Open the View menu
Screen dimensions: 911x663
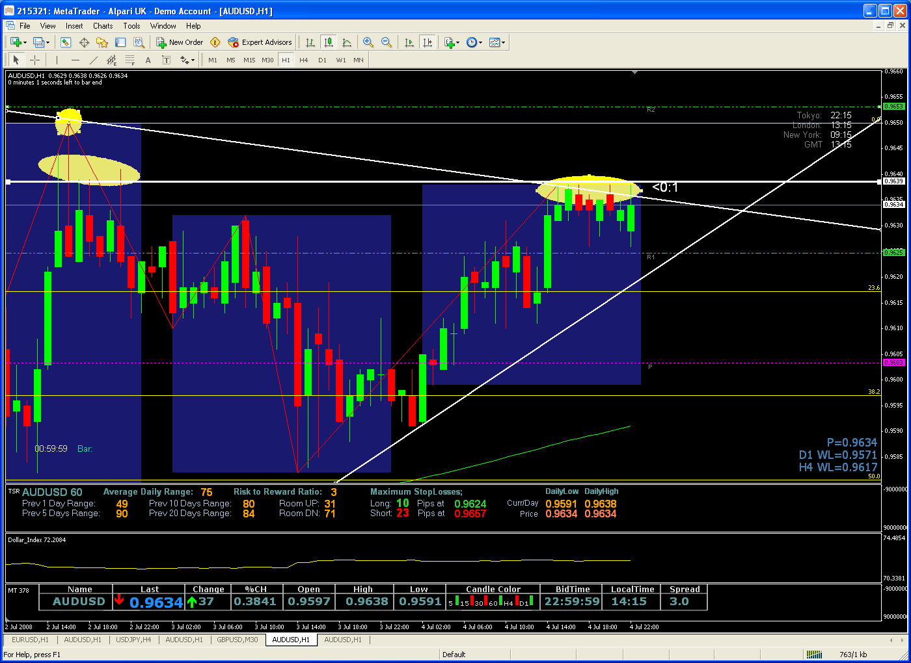tap(48, 26)
